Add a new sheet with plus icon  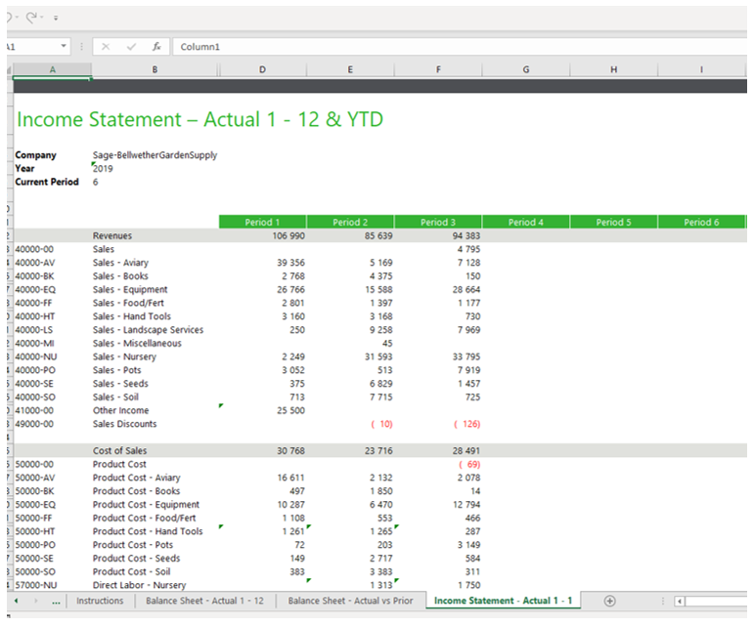(x=609, y=601)
